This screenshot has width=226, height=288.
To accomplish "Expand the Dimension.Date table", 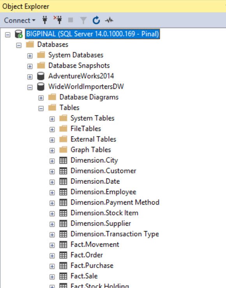I will pos(52,182).
